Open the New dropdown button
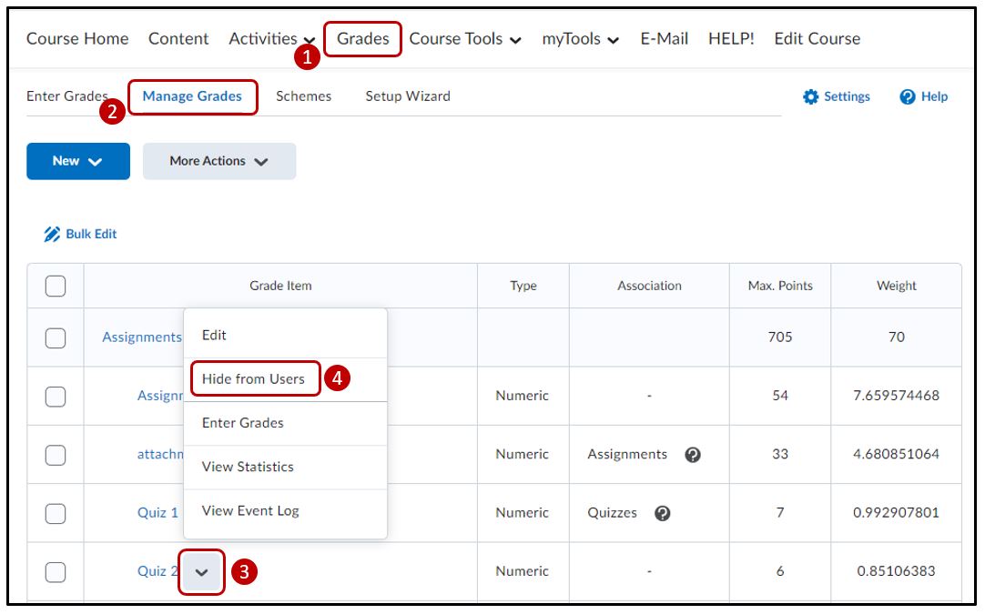The width and height of the screenshot is (985, 614). coord(77,161)
